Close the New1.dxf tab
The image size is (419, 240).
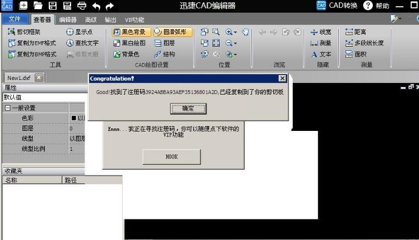(x=39, y=78)
